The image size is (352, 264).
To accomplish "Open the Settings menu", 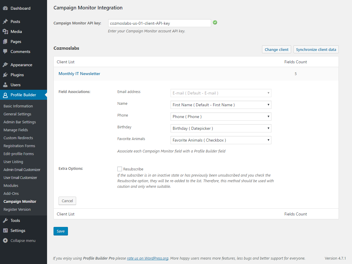I will click(18, 230).
